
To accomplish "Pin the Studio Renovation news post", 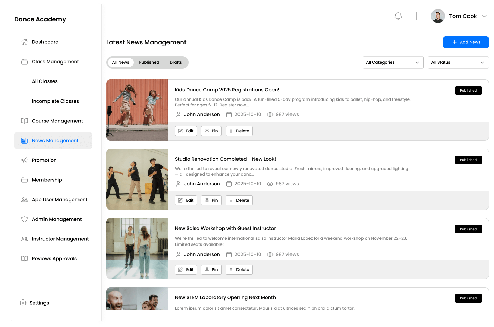I will pyautogui.click(x=211, y=200).
